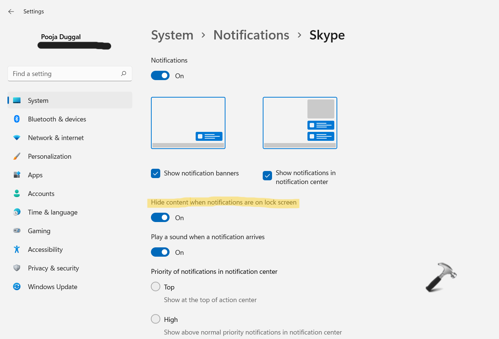Go to System breadcrumb link

point(172,35)
